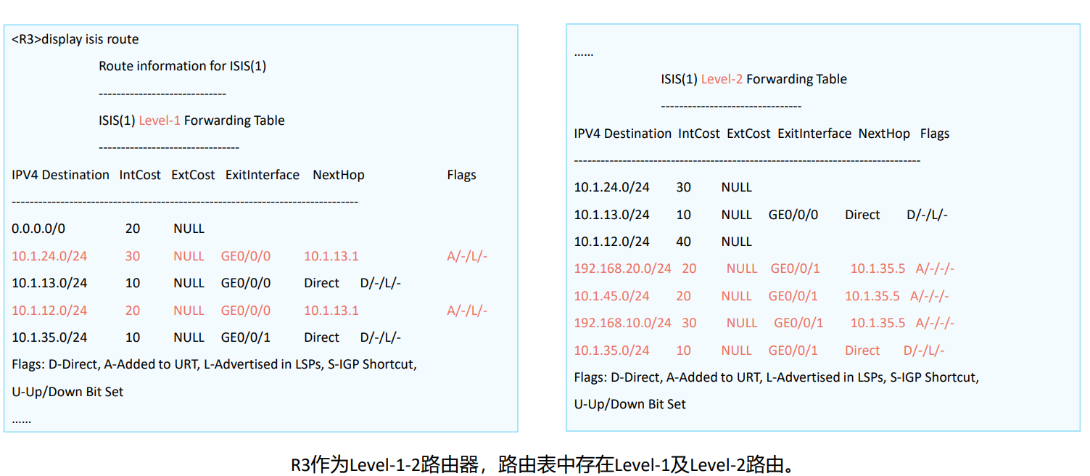This screenshot has height=476, width=1090.
Task: Click "Direct" in Level-1 10.1.35.0/24 row
Action: coord(322,337)
